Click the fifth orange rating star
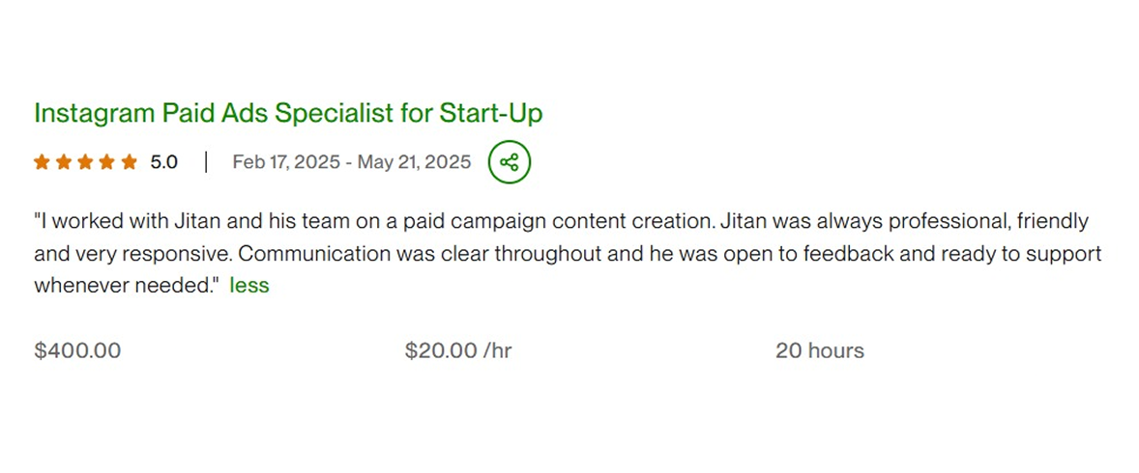This screenshot has height=473, width=1139. pos(129,162)
